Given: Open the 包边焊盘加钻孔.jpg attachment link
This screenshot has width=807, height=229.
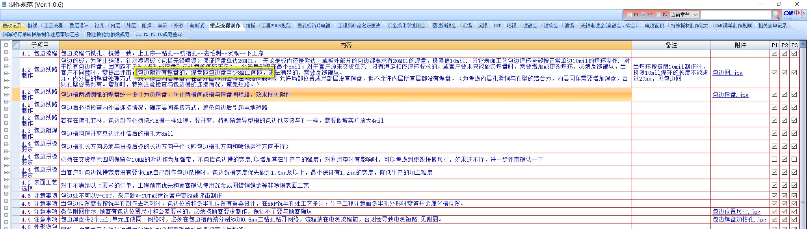Looking at the screenshot, I should pos(739,220).
